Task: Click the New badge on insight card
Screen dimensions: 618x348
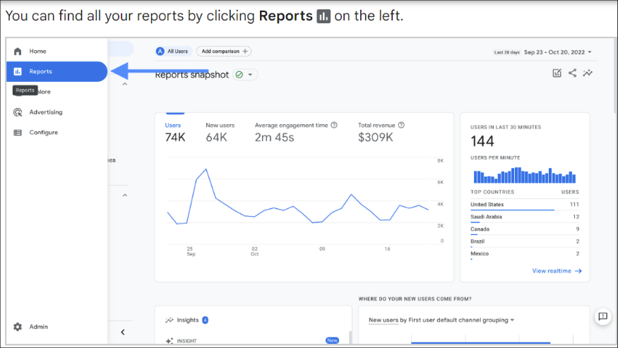Action: pyautogui.click(x=332, y=340)
